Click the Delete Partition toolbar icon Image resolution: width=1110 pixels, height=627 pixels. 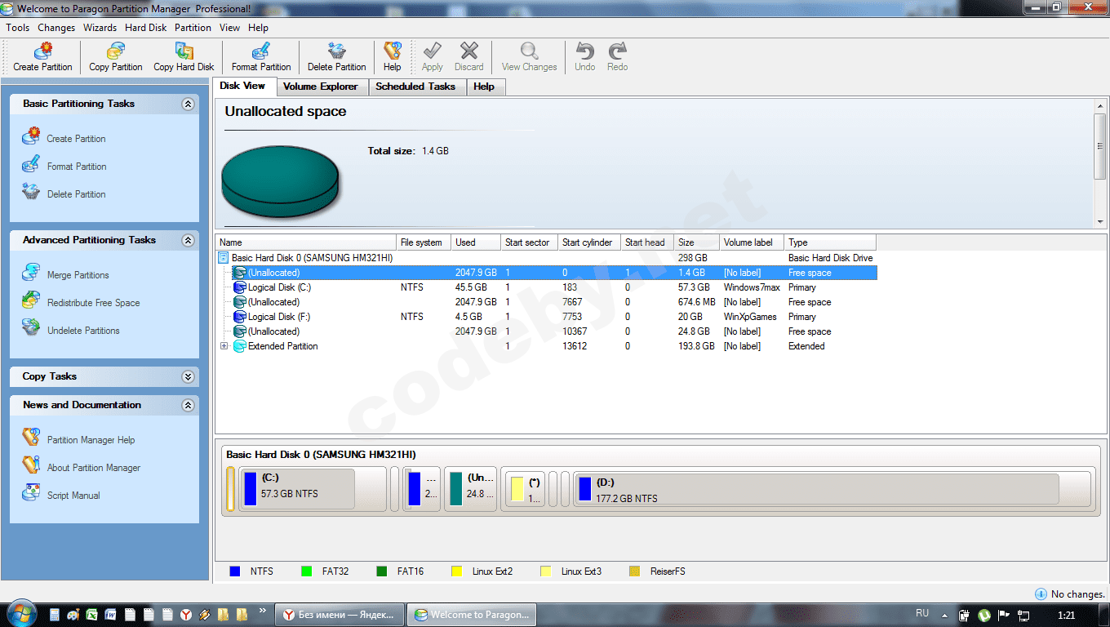point(336,51)
